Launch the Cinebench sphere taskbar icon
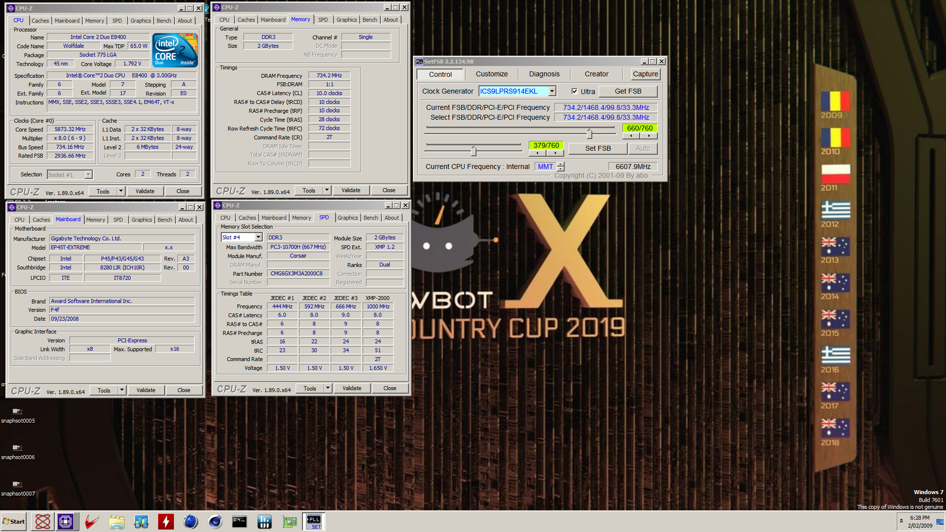 (215, 522)
